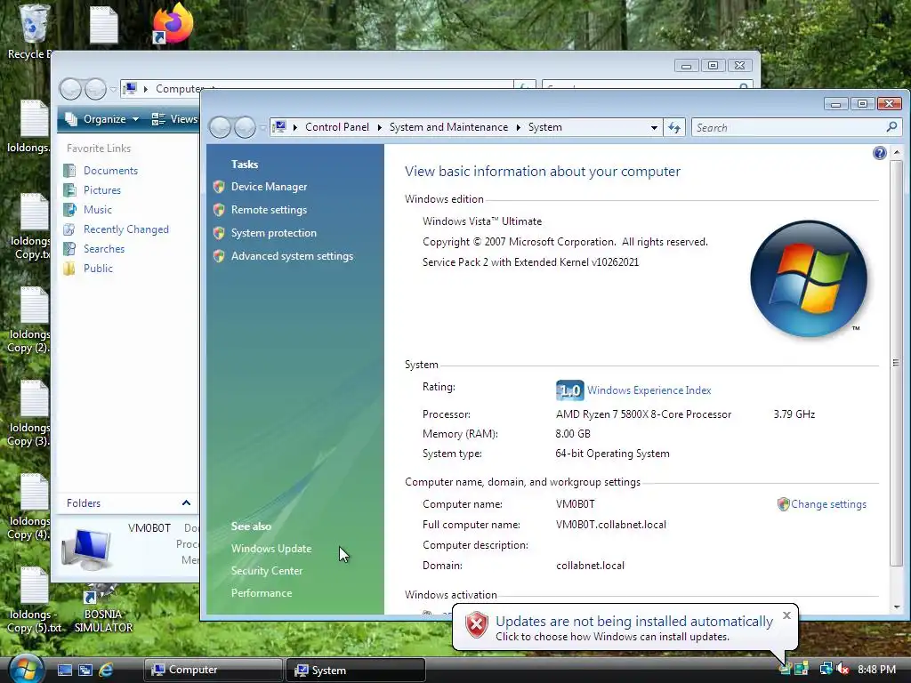Select System and Maintenance in the breadcrumb
Image resolution: width=911 pixels, height=683 pixels.
tap(448, 127)
